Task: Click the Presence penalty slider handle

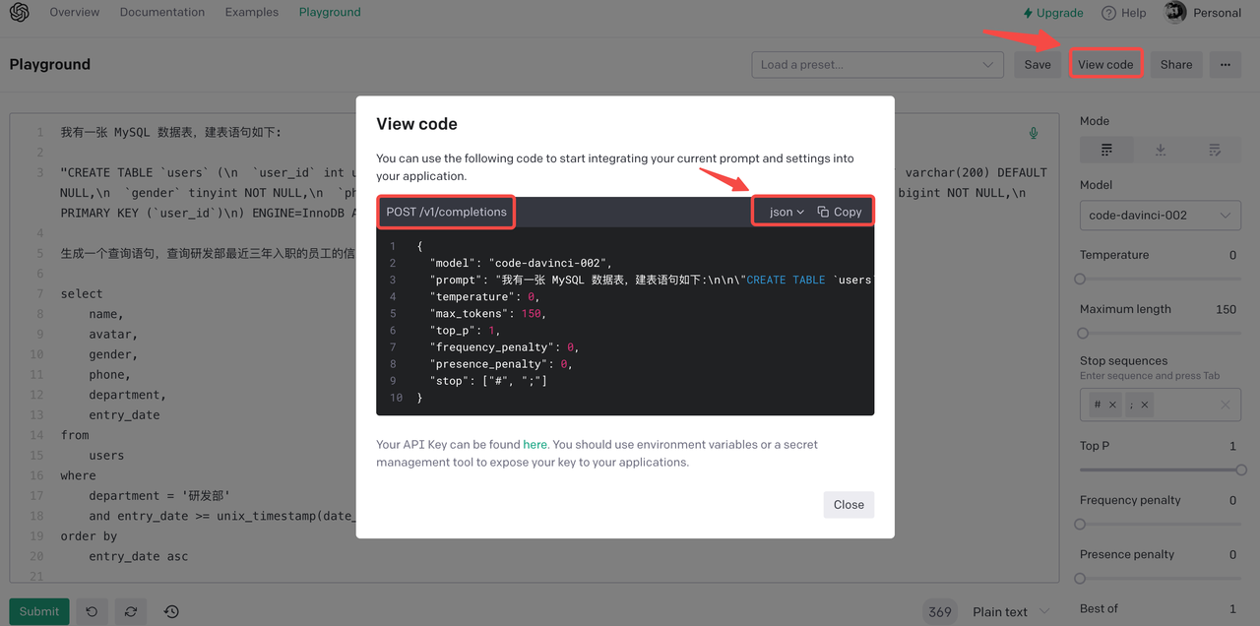Action: (1080, 578)
